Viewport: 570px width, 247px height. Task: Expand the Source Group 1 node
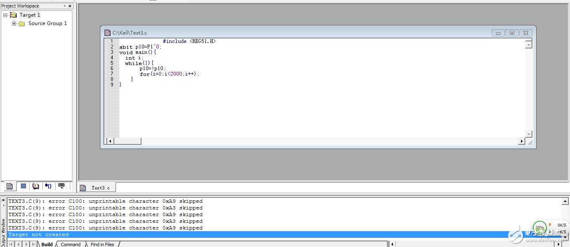click(x=14, y=23)
